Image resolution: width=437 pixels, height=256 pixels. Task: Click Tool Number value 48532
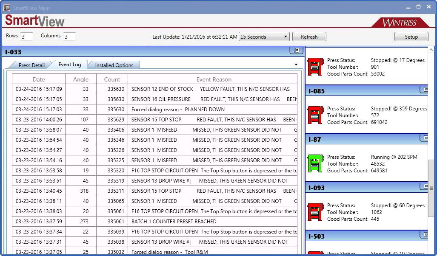tap(377, 164)
